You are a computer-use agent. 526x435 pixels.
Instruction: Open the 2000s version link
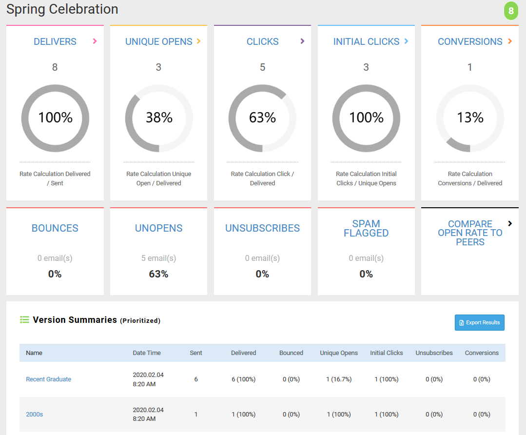[x=34, y=414]
